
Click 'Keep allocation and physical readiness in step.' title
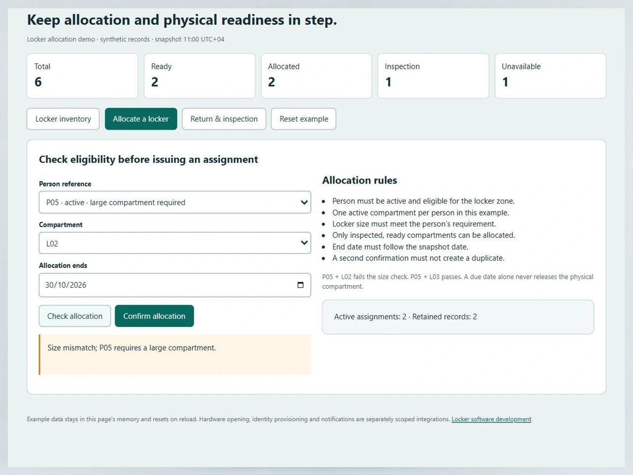[182, 20]
